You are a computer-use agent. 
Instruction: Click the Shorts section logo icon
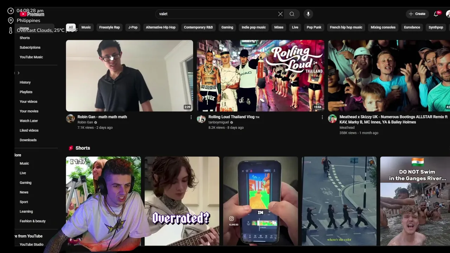coord(71,148)
